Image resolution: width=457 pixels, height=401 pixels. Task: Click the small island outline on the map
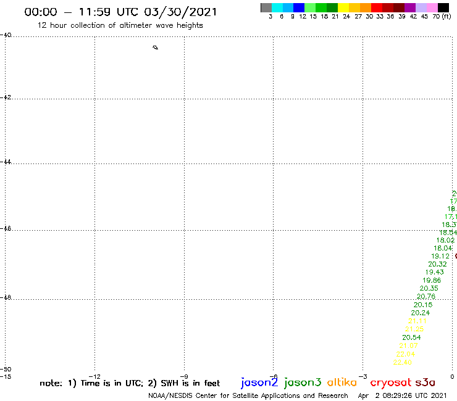pos(156,48)
